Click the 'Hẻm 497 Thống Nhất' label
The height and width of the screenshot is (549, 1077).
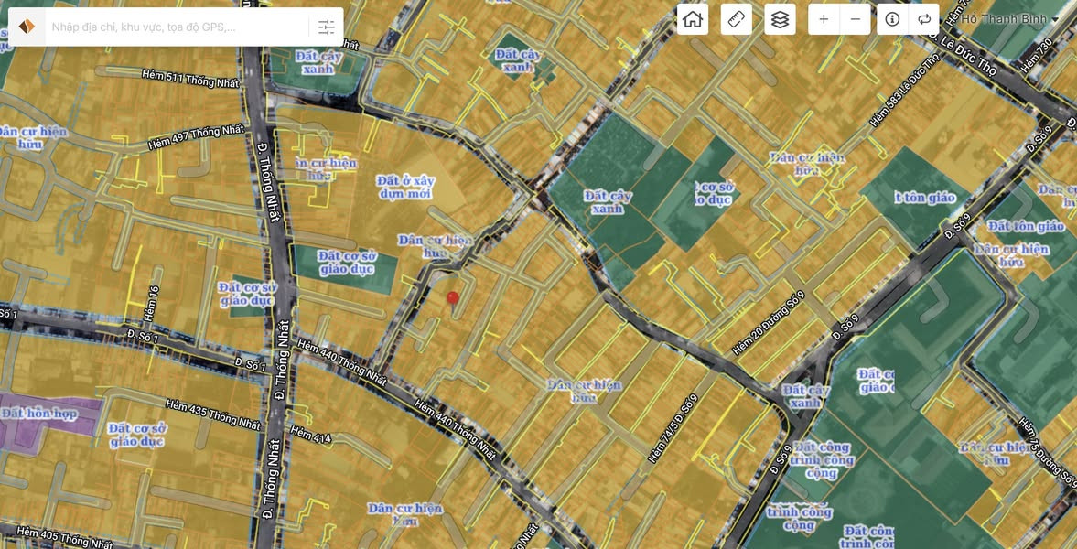pyautogui.click(x=196, y=137)
